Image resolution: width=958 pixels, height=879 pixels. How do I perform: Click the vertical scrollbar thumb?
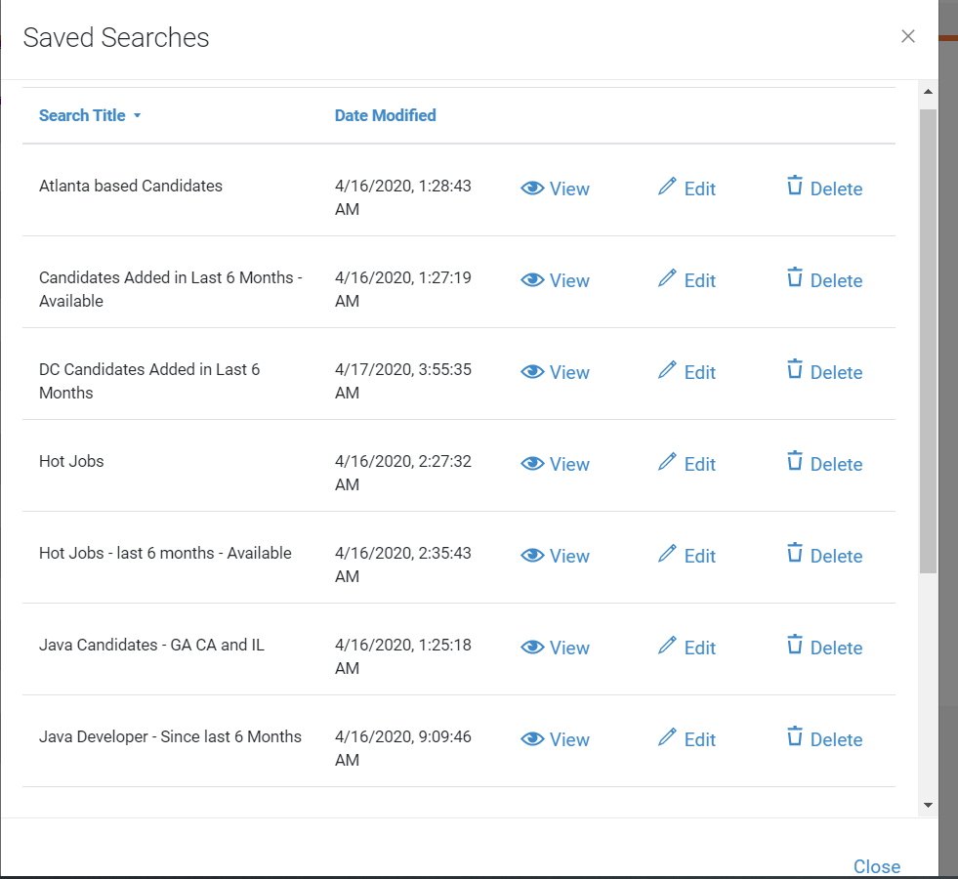pos(928,340)
